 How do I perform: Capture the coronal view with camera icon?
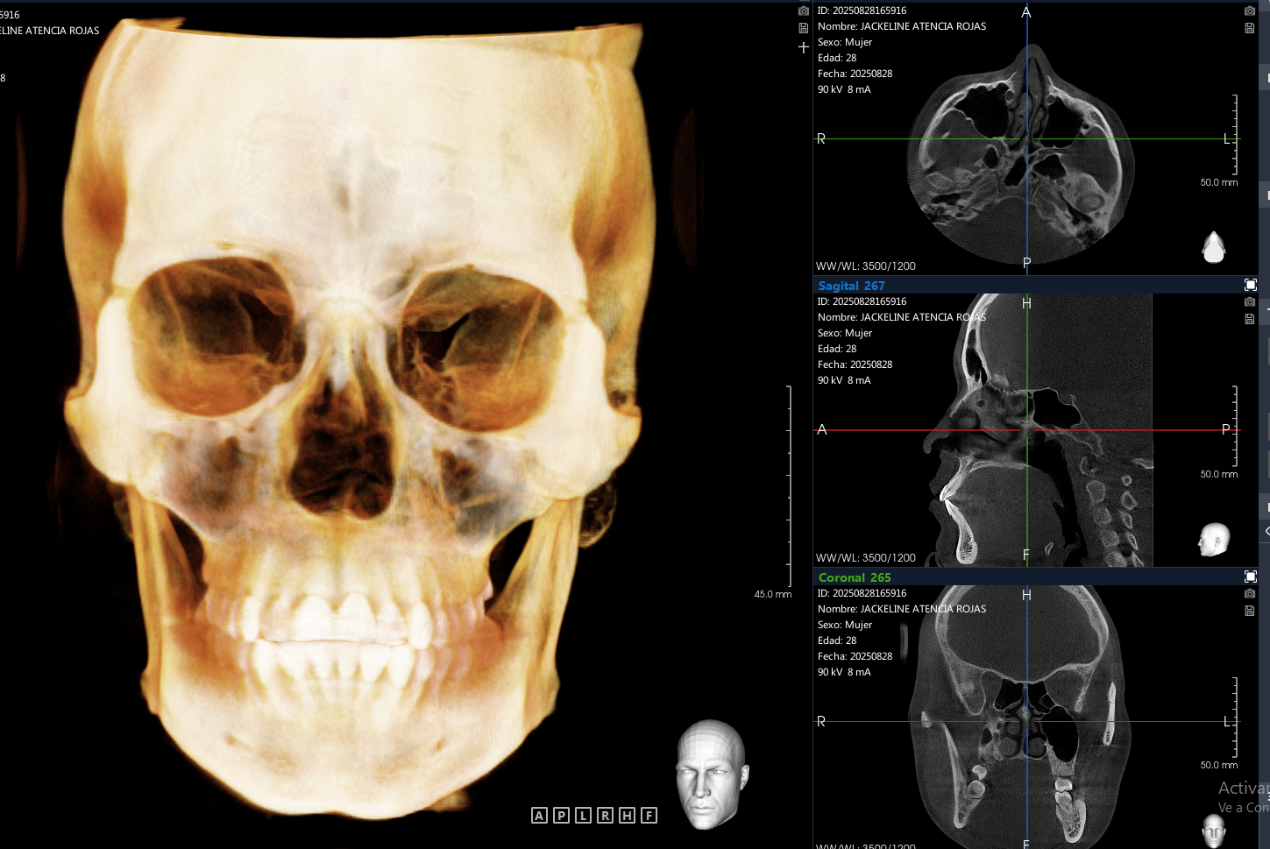pyautogui.click(x=1249, y=594)
